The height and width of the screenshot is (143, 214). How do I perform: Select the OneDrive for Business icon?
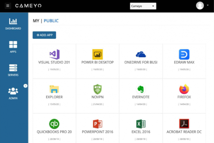click(x=141, y=54)
